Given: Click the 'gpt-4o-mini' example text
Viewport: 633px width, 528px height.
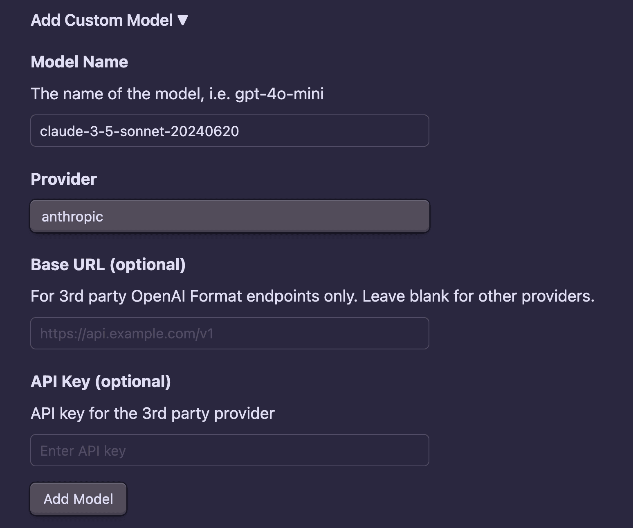Looking at the screenshot, I should 279,94.
